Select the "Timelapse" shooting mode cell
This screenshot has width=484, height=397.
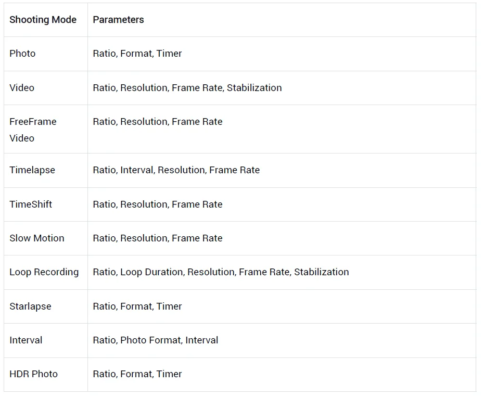pos(32,170)
